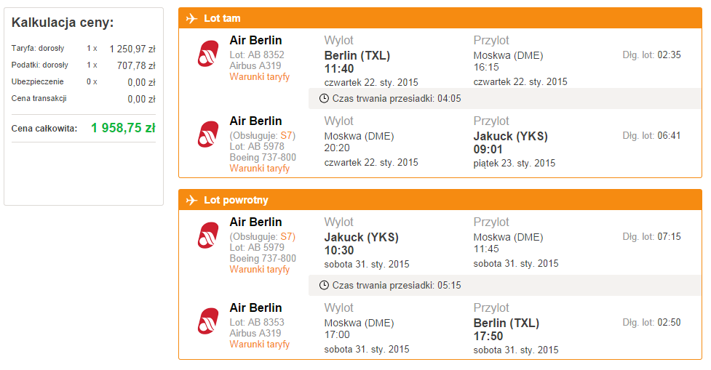Click clock icon beside 04:05 layover

pos(324,98)
